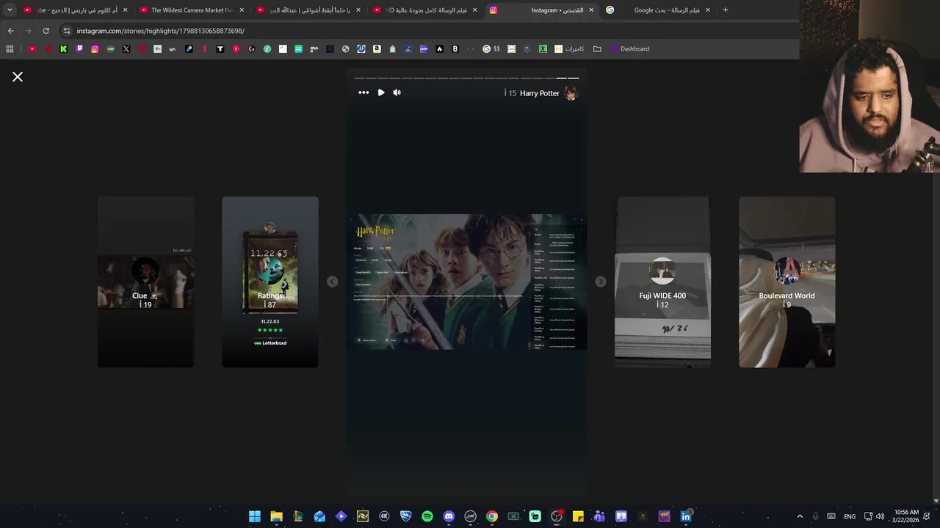
Task: Open the YouTube bookmark icon
Action: coord(32,49)
